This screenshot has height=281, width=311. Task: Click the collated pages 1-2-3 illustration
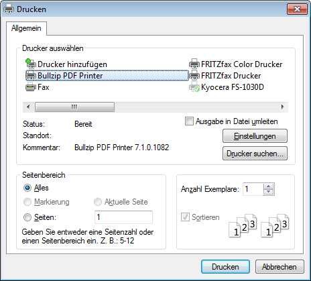pyautogui.click(x=259, y=225)
